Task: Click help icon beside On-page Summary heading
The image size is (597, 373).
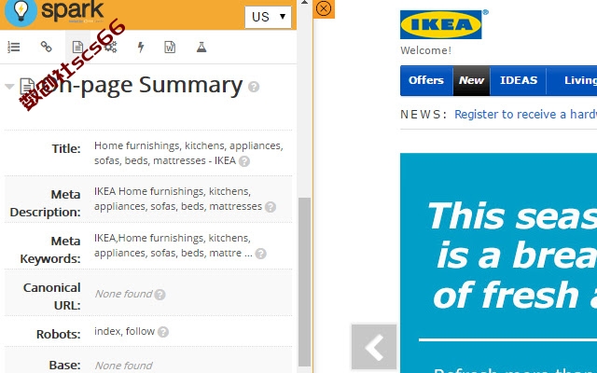Action: [254, 87]
